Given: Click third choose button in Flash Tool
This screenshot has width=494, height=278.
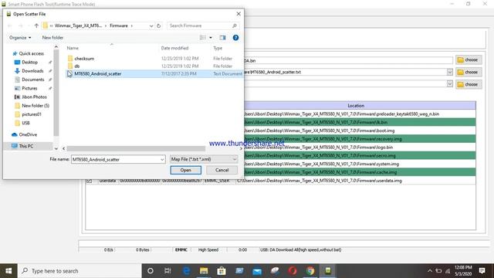Looking at the screenshot, I should pos(469,84).
